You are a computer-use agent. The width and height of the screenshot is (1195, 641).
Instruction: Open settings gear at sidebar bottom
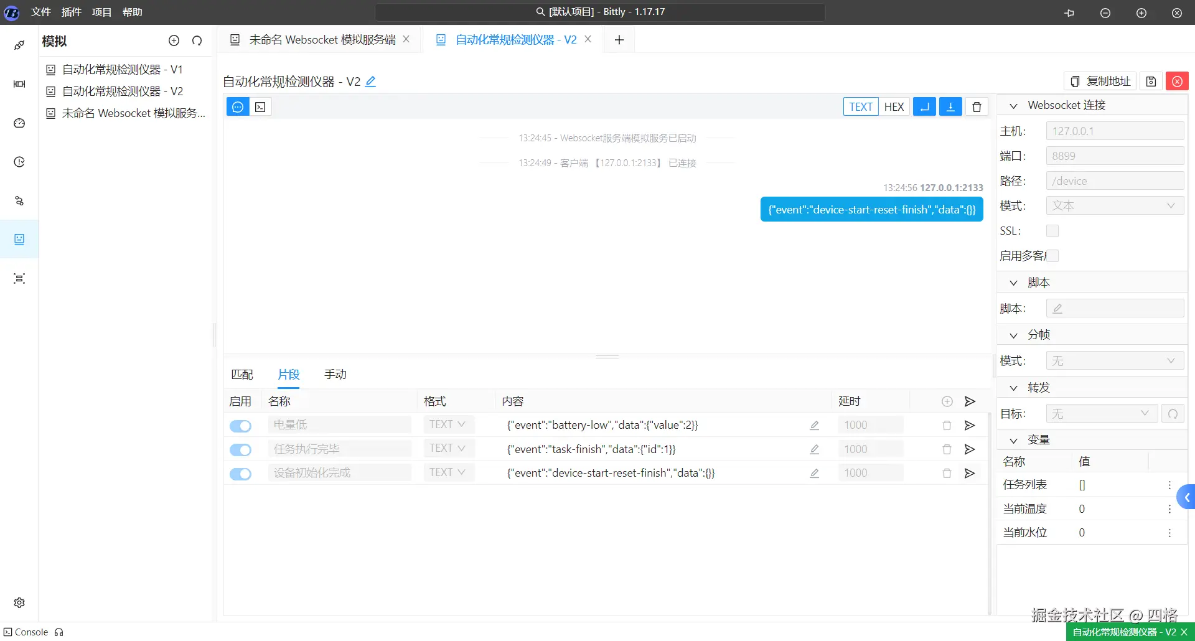(19, 602)
